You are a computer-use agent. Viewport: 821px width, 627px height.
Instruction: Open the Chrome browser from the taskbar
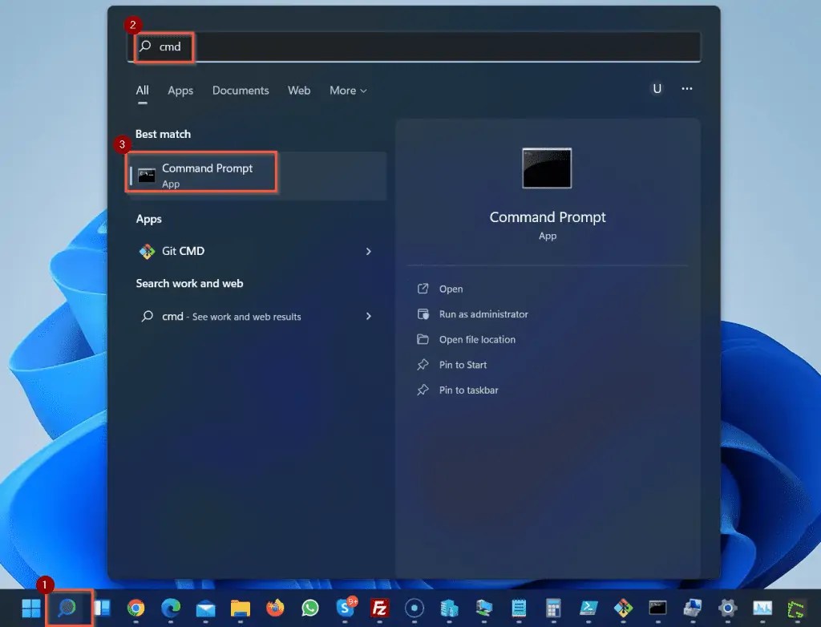[x=136, y=609]
